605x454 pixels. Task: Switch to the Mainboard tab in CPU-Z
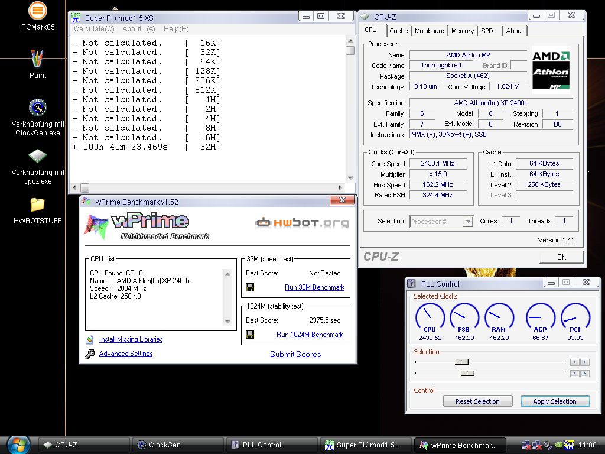[x=430, y=31]
